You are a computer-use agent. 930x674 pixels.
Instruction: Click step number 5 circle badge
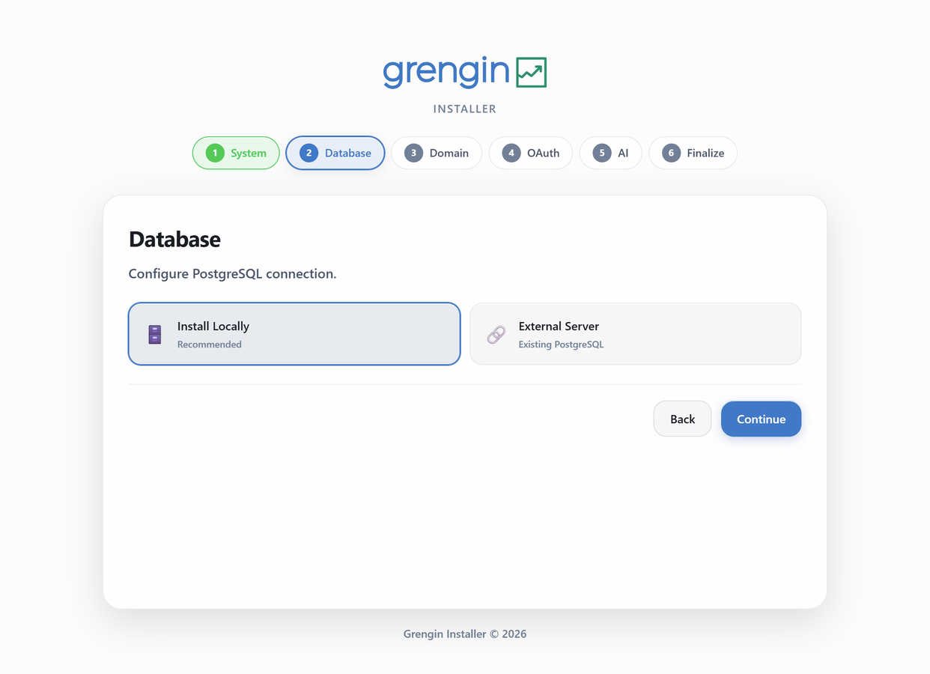[x=602, y=153]
